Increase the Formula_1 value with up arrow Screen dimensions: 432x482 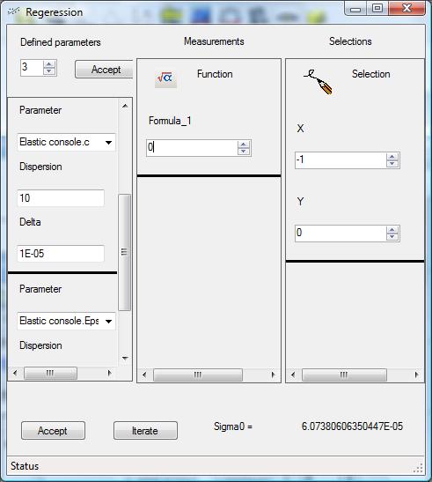(244, 145)
